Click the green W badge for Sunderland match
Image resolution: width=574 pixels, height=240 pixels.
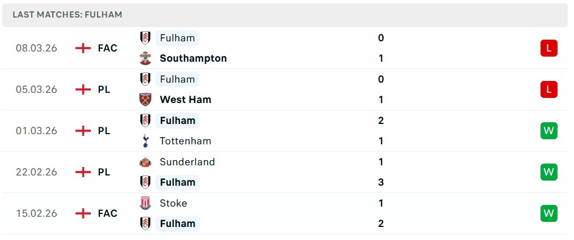tap(548, 172)
